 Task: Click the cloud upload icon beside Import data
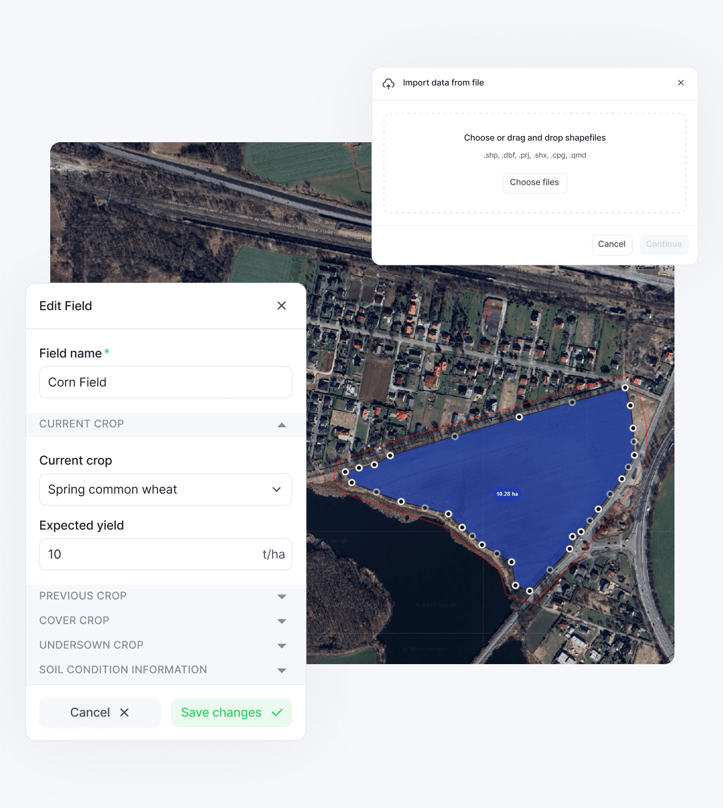389,84
